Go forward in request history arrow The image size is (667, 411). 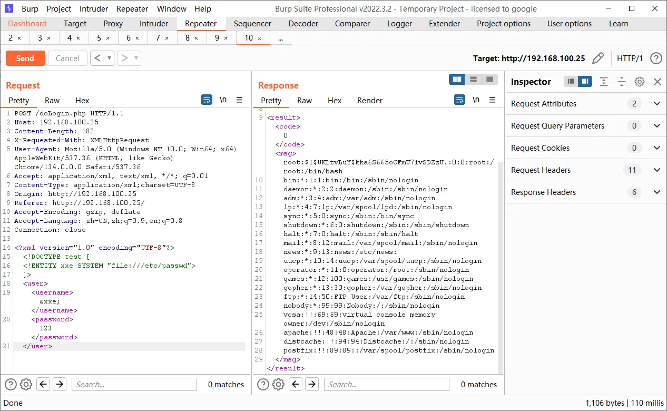[124, 58]
